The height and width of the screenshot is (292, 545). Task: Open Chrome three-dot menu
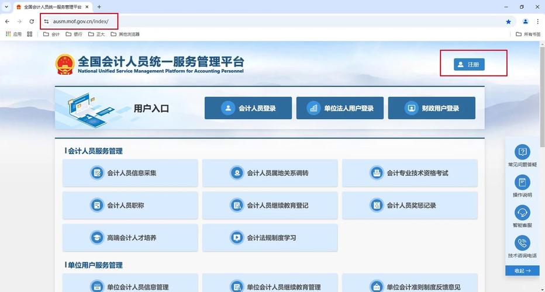point(538,22)
